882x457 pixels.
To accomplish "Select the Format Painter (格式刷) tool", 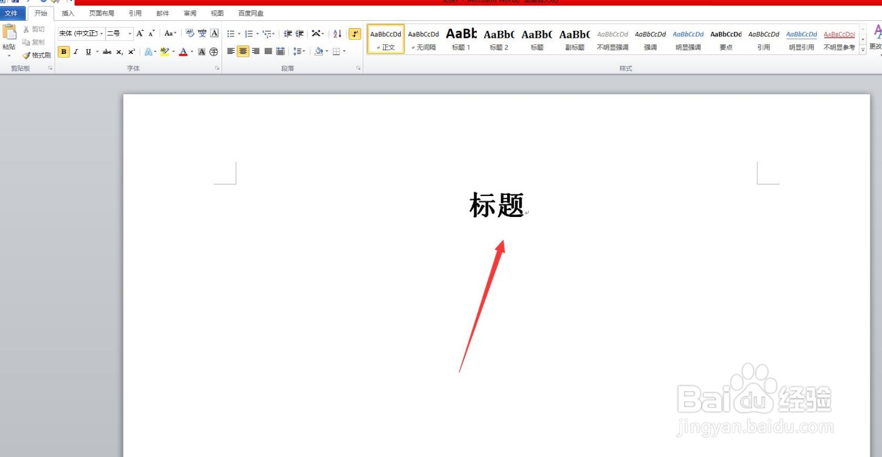I will (x=37, y=55).
